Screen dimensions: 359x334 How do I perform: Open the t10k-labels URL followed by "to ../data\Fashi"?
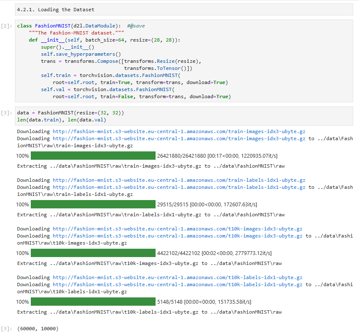pyautogui.click(x=178, y=285)
